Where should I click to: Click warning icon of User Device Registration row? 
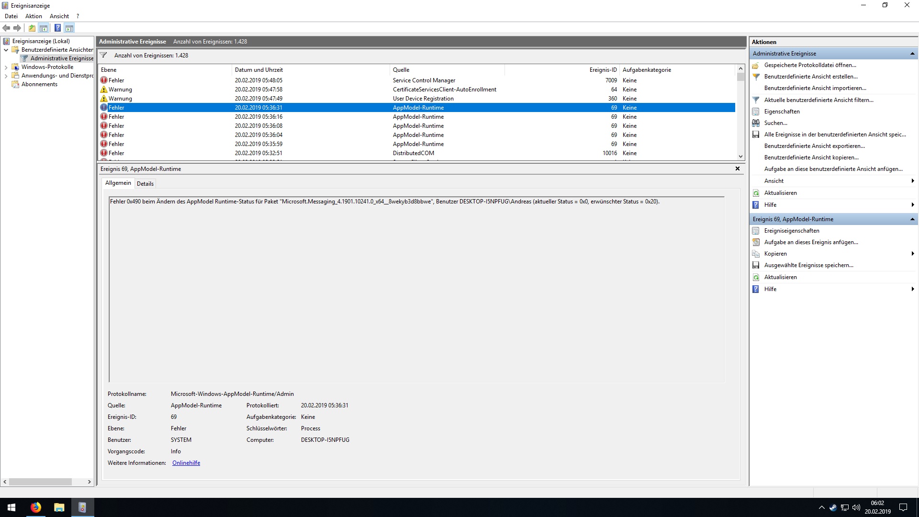pyautogui.click(x=104, y=99)
